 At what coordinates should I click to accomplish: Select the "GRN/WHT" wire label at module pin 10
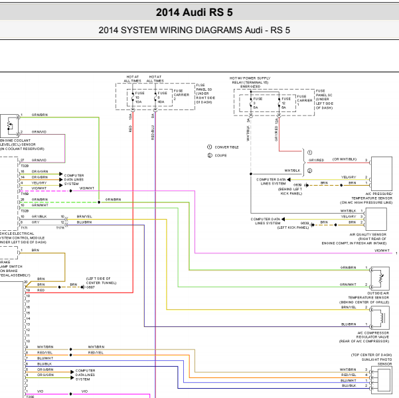tap(40, 205)
